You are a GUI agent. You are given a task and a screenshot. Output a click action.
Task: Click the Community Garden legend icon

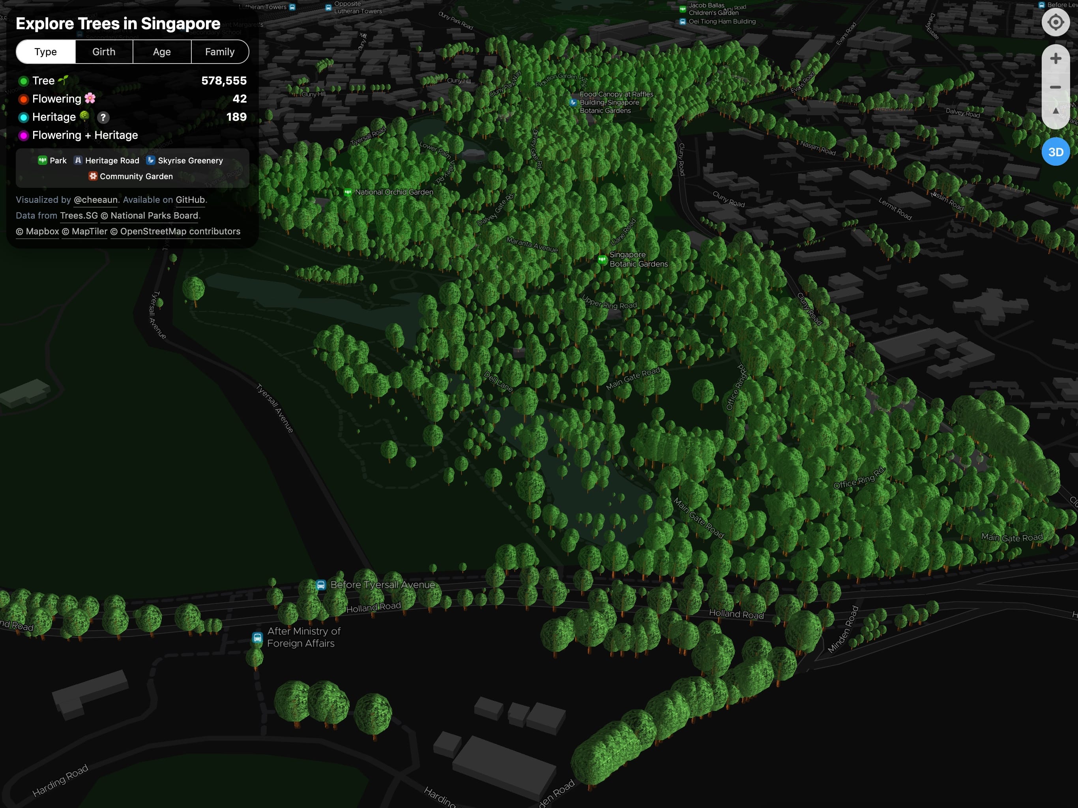[x=89, y=176]
